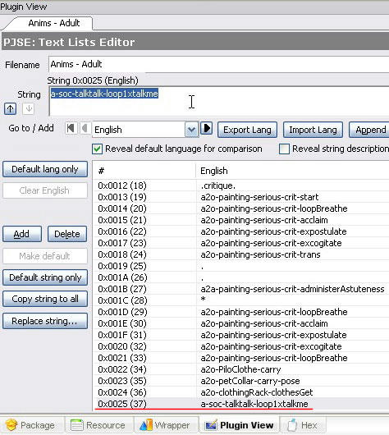Click Copy string to all
389x435 pixels.
pyautogui.click(x=45, y=299)
